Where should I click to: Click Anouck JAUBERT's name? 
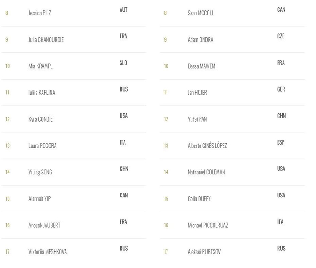[x=44, y=225]
